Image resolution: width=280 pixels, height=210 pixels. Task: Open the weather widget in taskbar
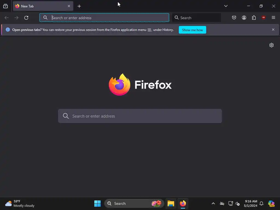click(20, 203)
